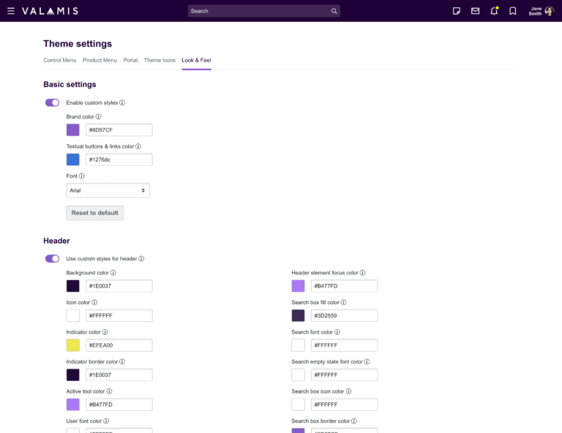The width and height of the screenshot is (562, 433).
Task: Open the bookmarks icon
Action: point(513,11)
